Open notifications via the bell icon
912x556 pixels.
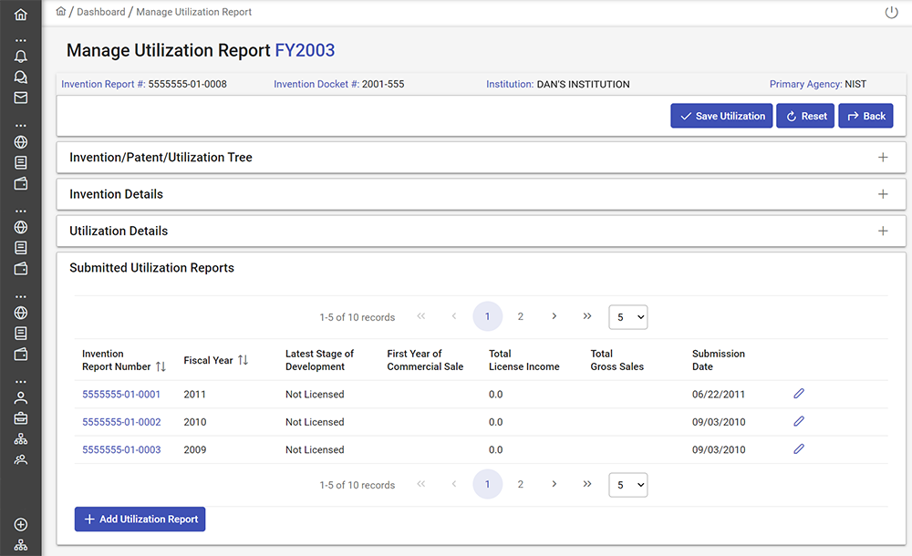(x=20, y=57)
